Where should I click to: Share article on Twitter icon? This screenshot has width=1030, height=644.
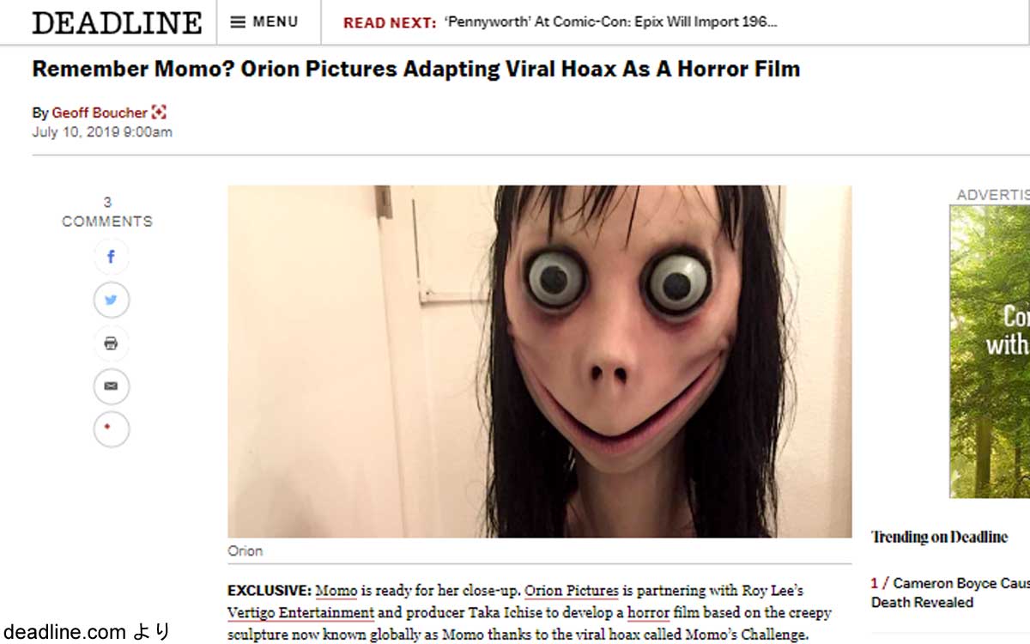111,301
